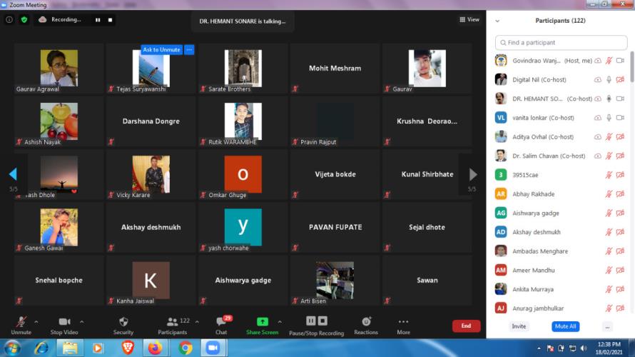Toggle vanita lonkar microphone icon
The height and width of the screenshot is (357, 635).
(x=609, y=118)
